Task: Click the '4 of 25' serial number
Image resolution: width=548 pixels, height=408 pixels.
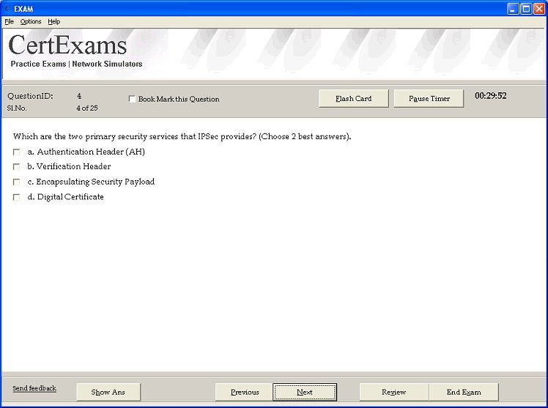Action: click(87, 108)
